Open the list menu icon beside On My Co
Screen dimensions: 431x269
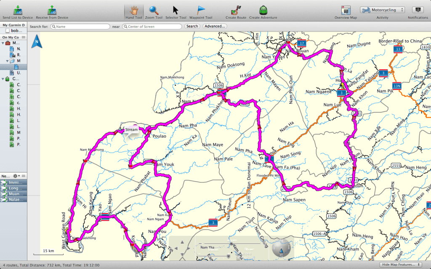click(24, 37)
